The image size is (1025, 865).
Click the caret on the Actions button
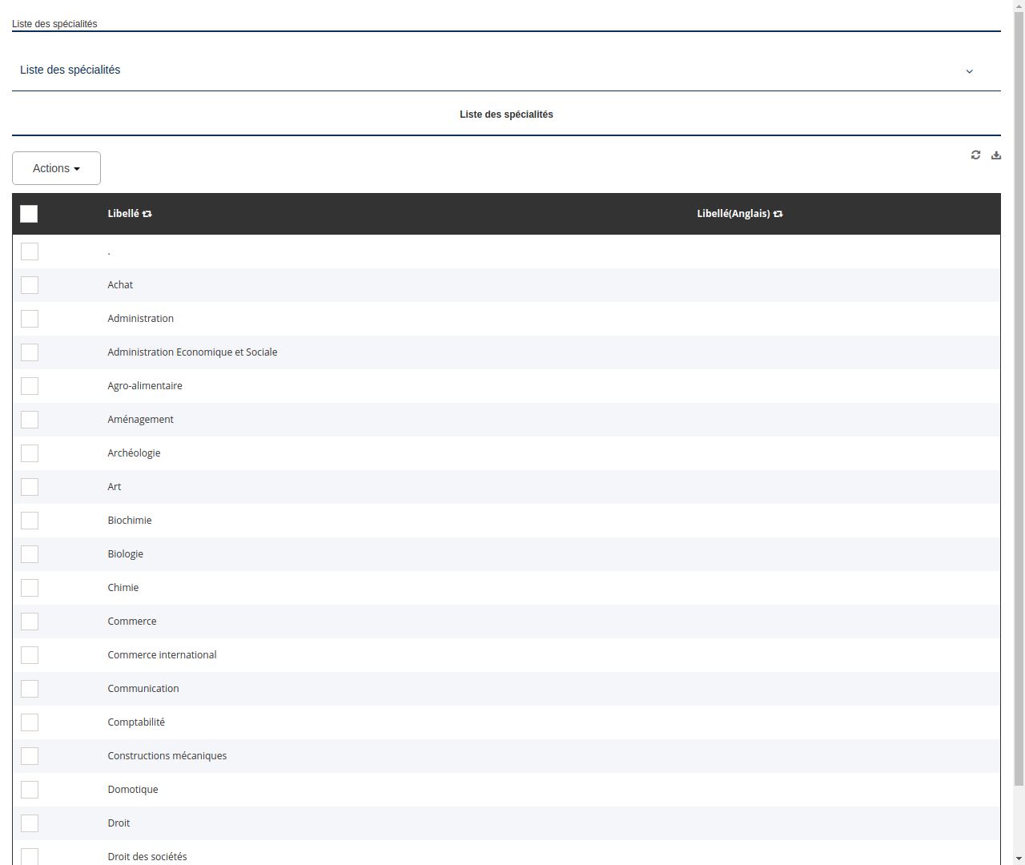[78, 168]
